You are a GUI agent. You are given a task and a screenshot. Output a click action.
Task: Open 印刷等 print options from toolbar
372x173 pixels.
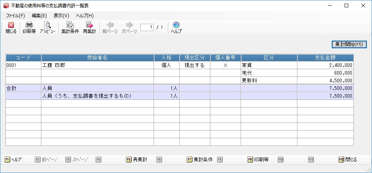(x=29, y=25)
